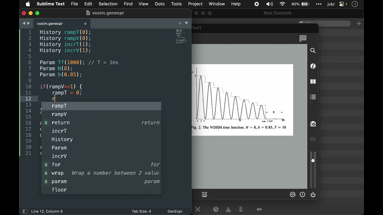Open the Tools menu
The image size is (383, 215).
click(176, 4)
